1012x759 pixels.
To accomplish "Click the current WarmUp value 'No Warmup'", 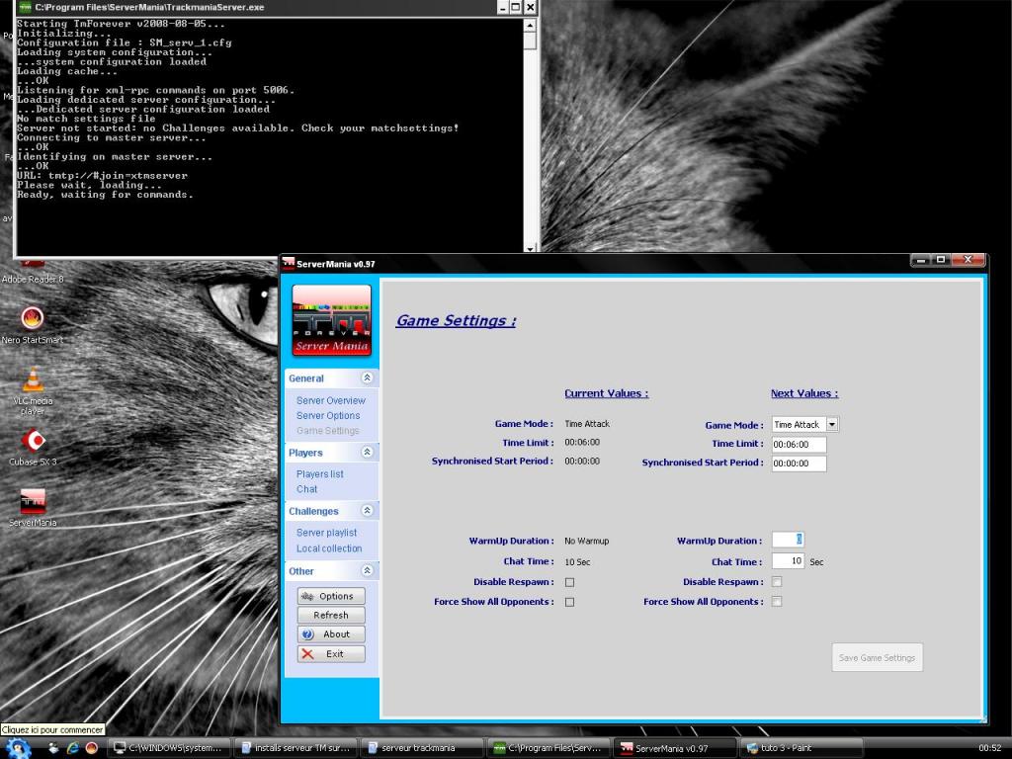I will pyautogui.click(x=587, y=541).
